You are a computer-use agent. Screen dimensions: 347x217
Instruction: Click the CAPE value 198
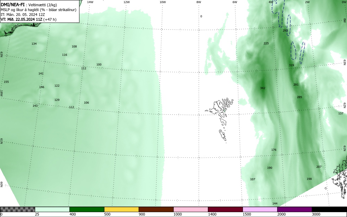(309, 179)
